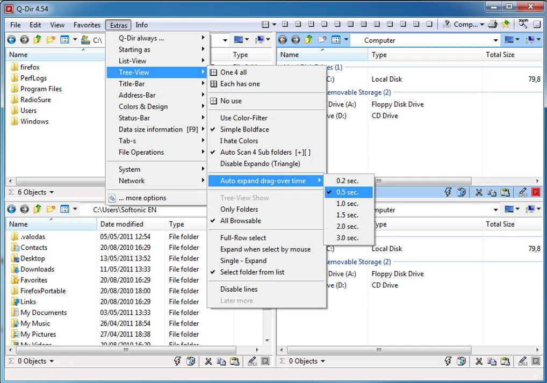
Task: Click Name column header in C:\ pane
Action: [x=56, y=55]
